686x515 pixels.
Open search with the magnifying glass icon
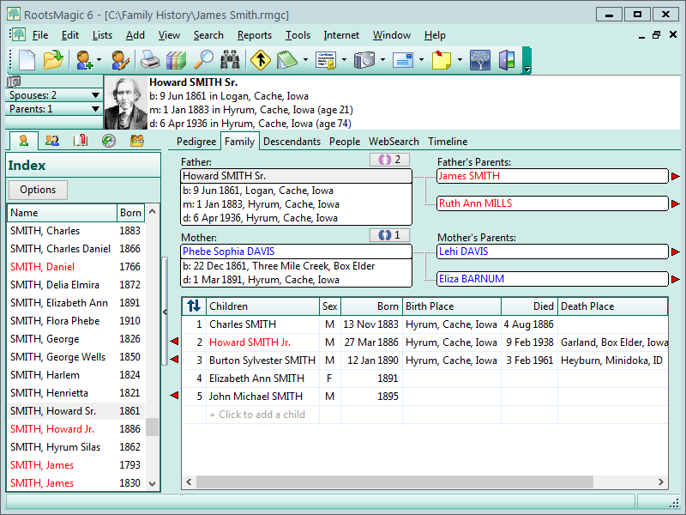pyautogui.click(x=203, y=60)
